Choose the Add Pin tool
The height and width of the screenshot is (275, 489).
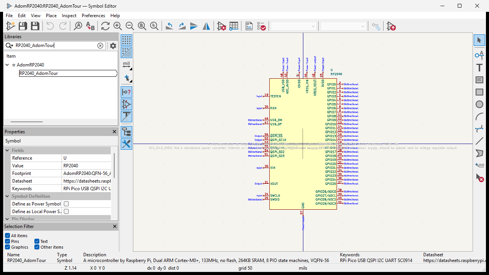pyautogui.click(x=479, y=56)
